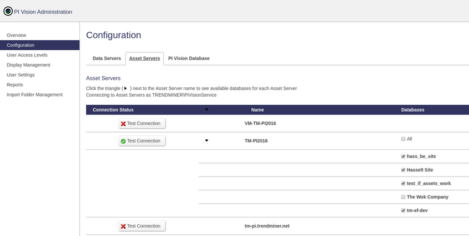Uncheck the Hasselt Site database
The height and width of the screenshot is (236, 469).
coord(403,170)
